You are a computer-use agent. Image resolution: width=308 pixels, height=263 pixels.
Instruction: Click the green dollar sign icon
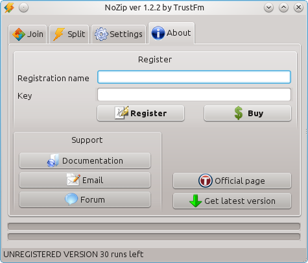coord(239,113)
